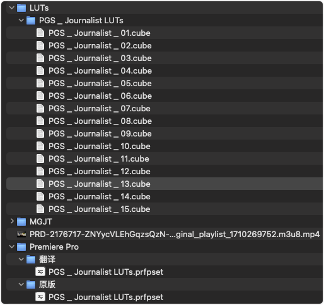Select the file name PGS _ Journalist _ 07.cube
The width and height of the screenshot is (324, 305).
[100, 109]
